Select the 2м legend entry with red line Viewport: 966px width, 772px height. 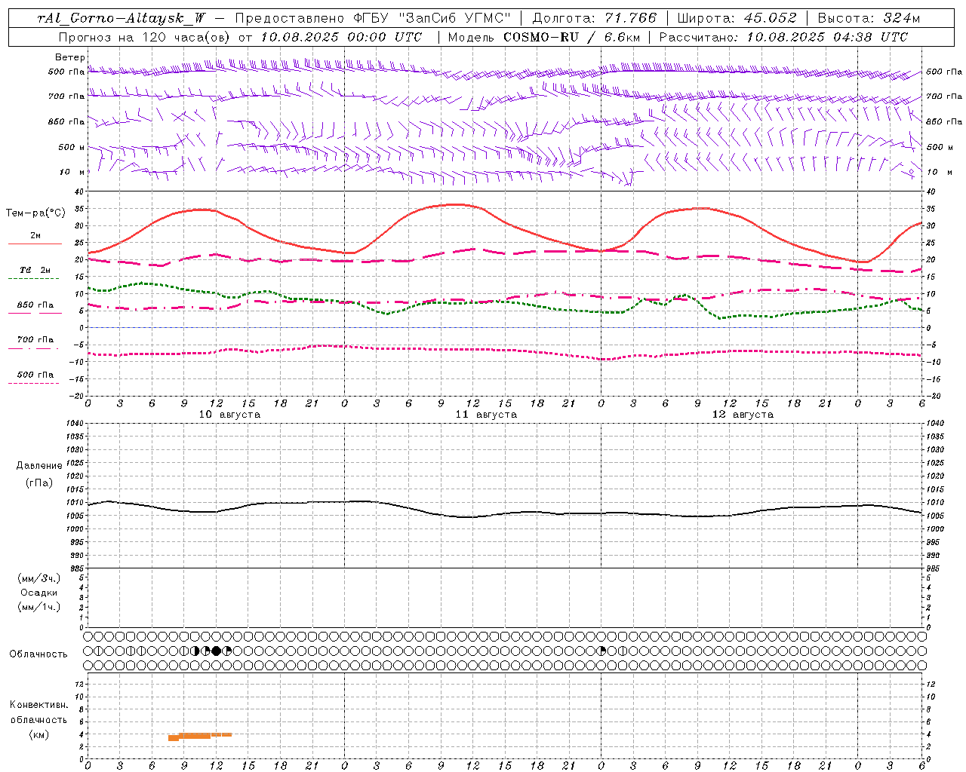[35, 238]
